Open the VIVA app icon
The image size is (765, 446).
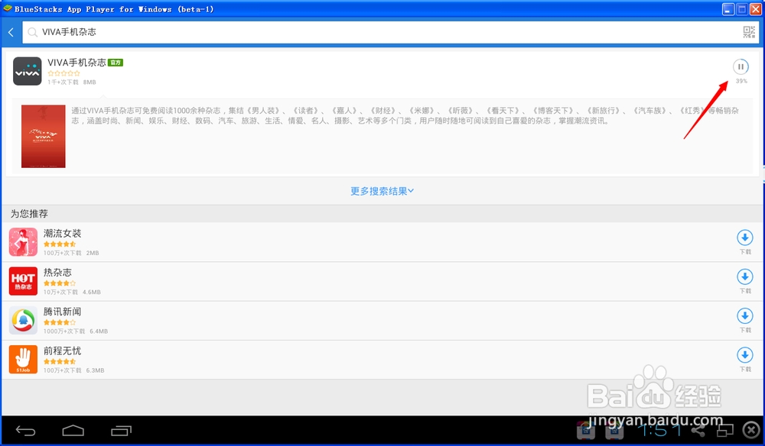[27, 71]
